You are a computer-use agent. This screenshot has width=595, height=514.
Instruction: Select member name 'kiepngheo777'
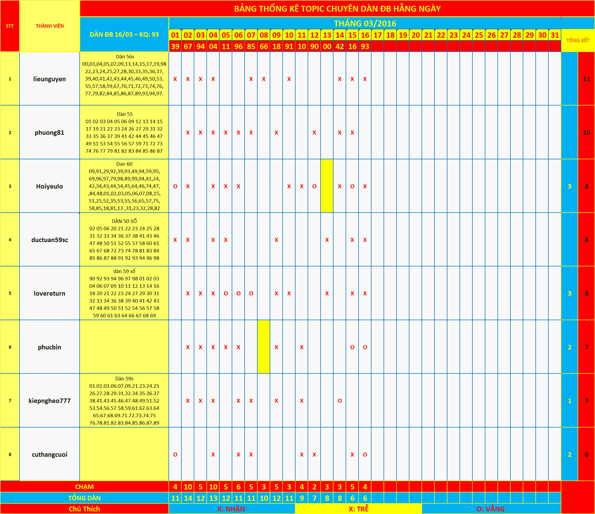point(49,401)
